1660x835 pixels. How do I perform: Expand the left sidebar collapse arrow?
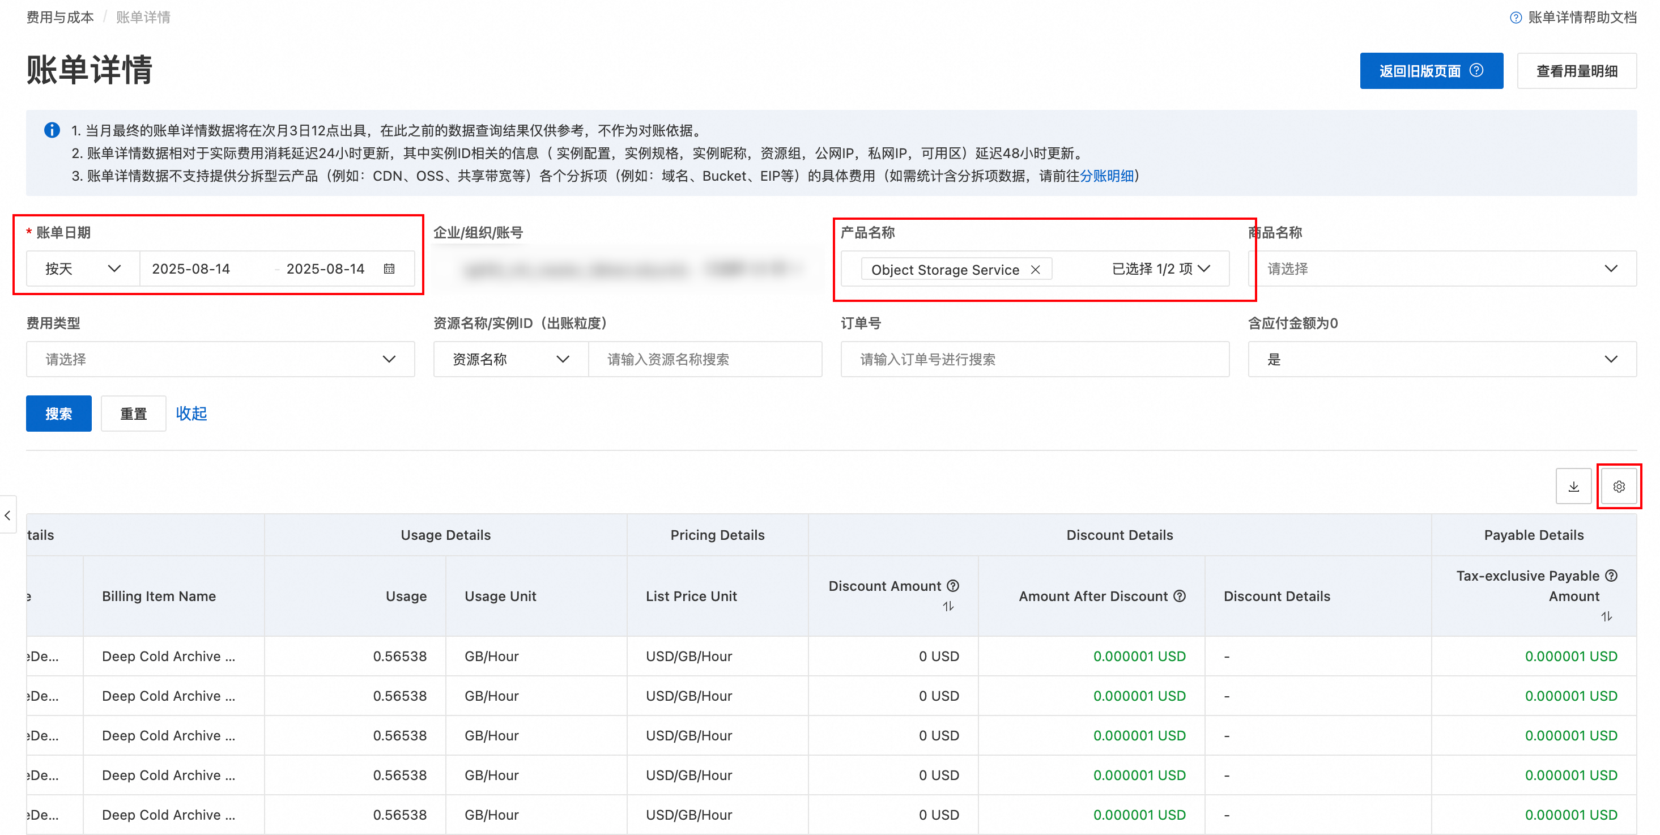[x=8, y=515]
